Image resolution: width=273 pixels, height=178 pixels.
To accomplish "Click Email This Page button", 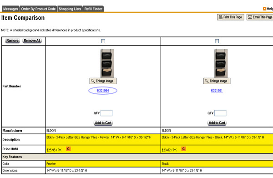I will click(260, 17).
